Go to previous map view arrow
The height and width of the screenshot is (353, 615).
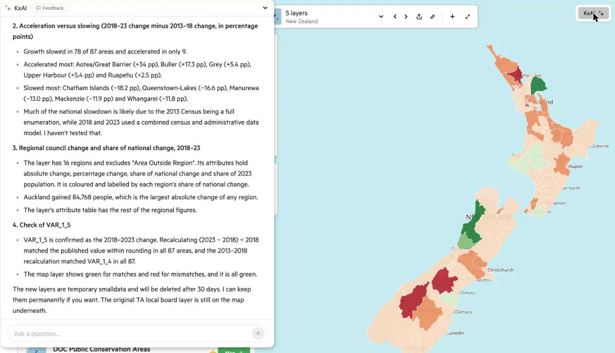point(395,17)
